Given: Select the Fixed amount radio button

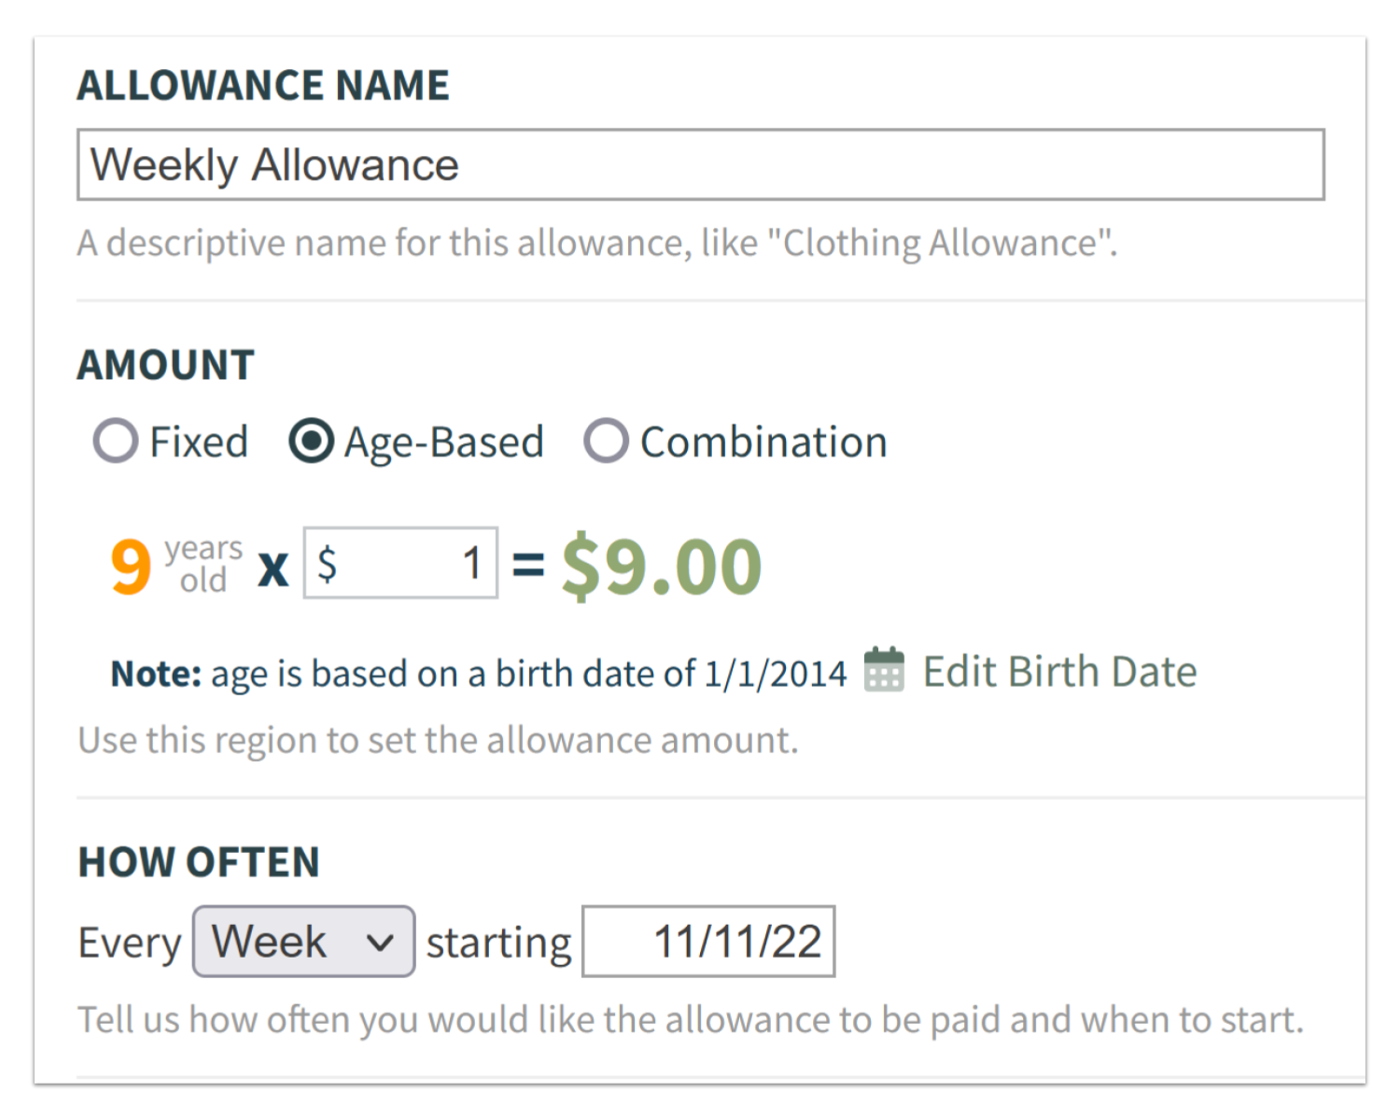Looking at the screenshot, I should coord(116,441).
